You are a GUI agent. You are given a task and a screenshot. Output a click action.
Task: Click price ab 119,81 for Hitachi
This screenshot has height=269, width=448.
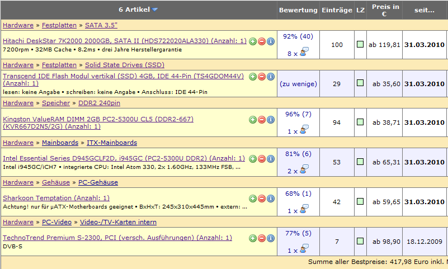[x=384, y=45]
